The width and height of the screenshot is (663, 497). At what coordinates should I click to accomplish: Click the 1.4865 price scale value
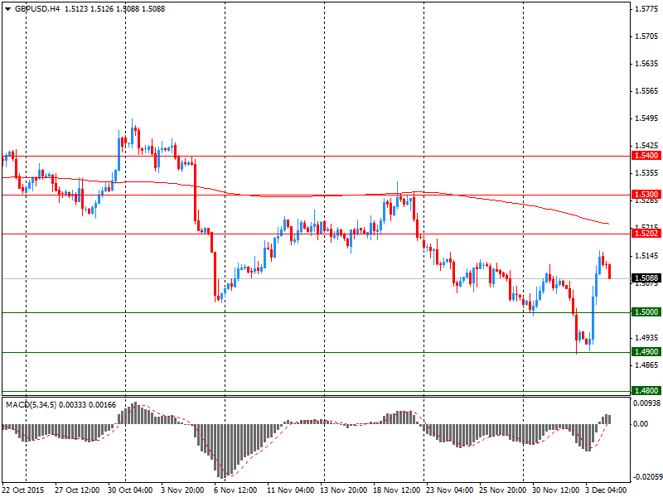pyautogui.click(x=646, y=364)
